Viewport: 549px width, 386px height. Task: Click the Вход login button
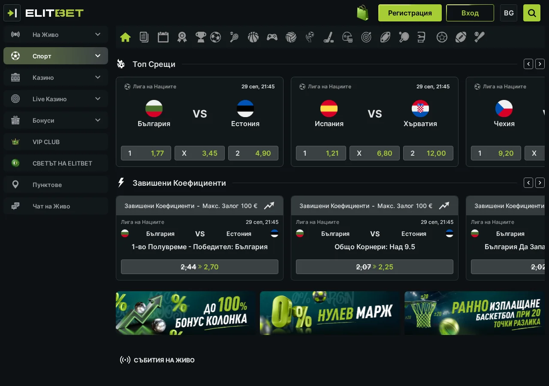[x=470, y=13]
